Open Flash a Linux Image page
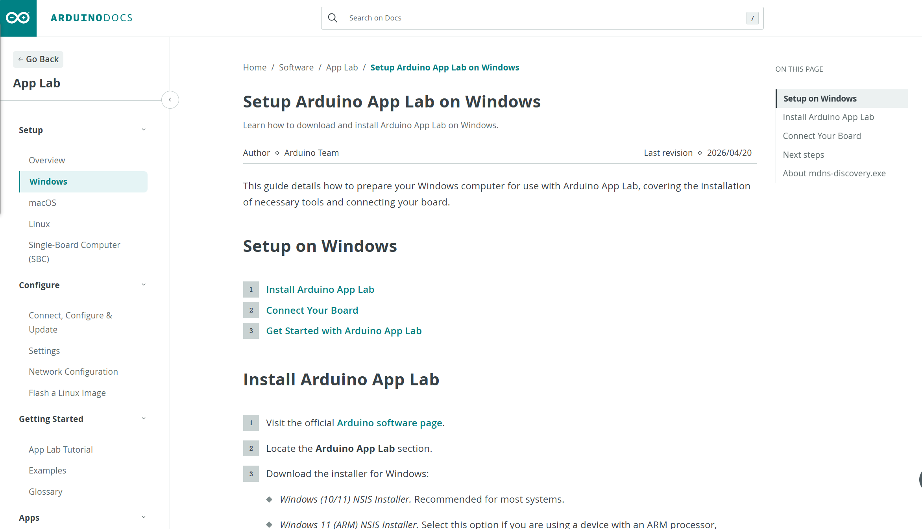This screenshot has width=922, height=529. [67, 393]
